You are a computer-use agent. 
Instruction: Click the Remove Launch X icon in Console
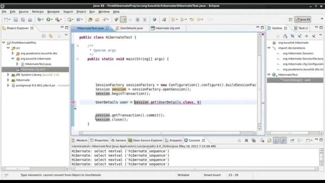246,140
